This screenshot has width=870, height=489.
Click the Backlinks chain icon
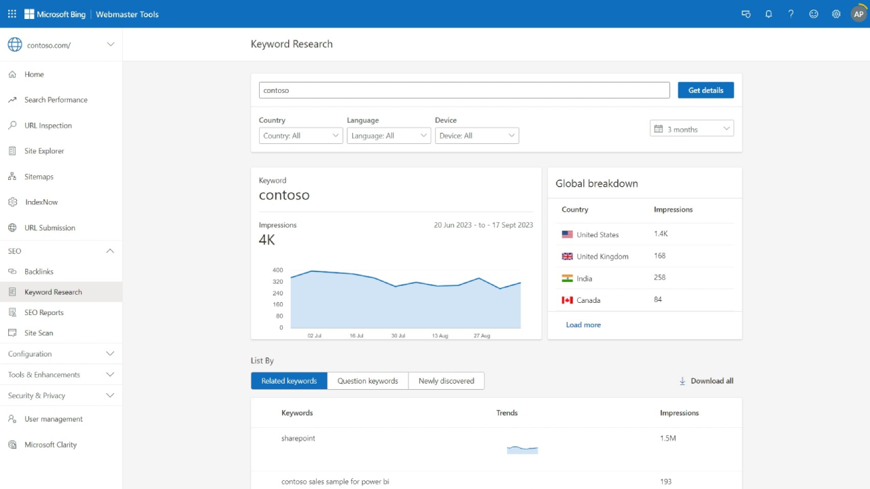click(x=12, y=272)
